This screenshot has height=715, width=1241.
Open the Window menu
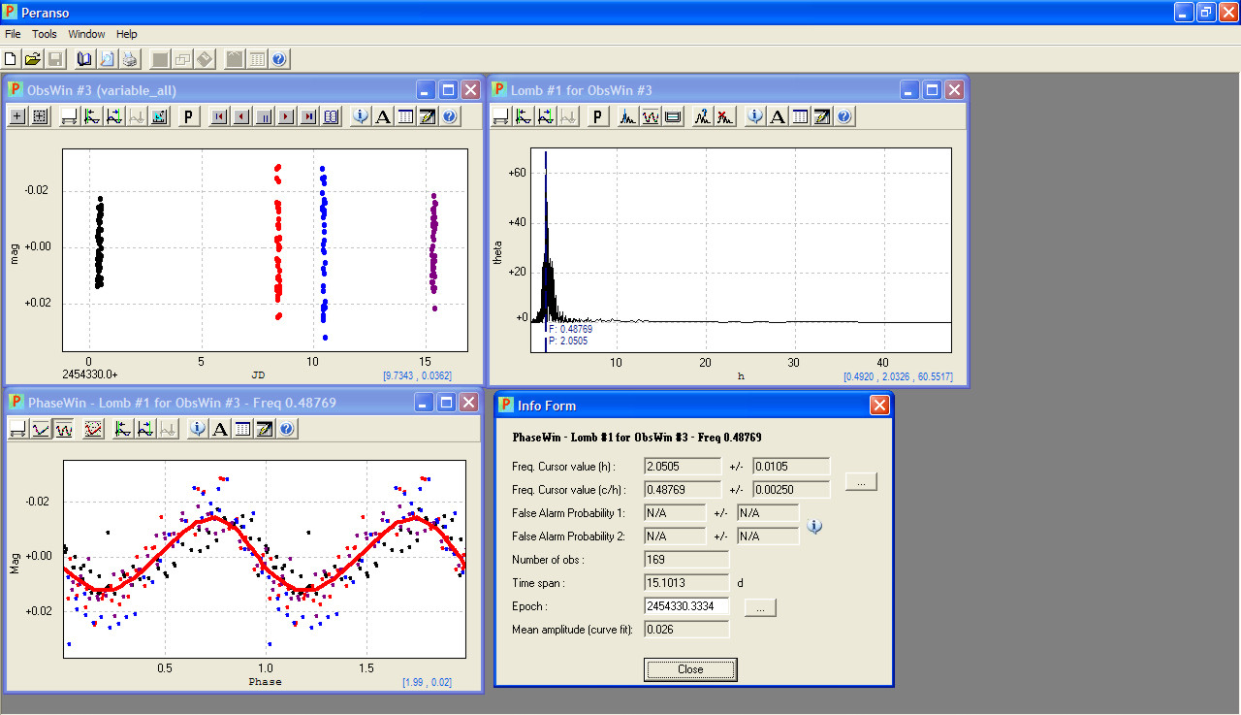tap(86, 34)
